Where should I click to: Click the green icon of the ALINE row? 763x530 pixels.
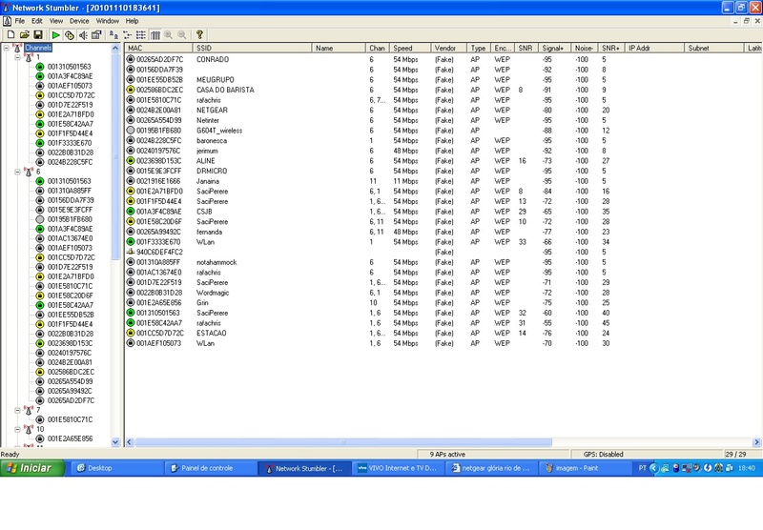coord(131,160)
